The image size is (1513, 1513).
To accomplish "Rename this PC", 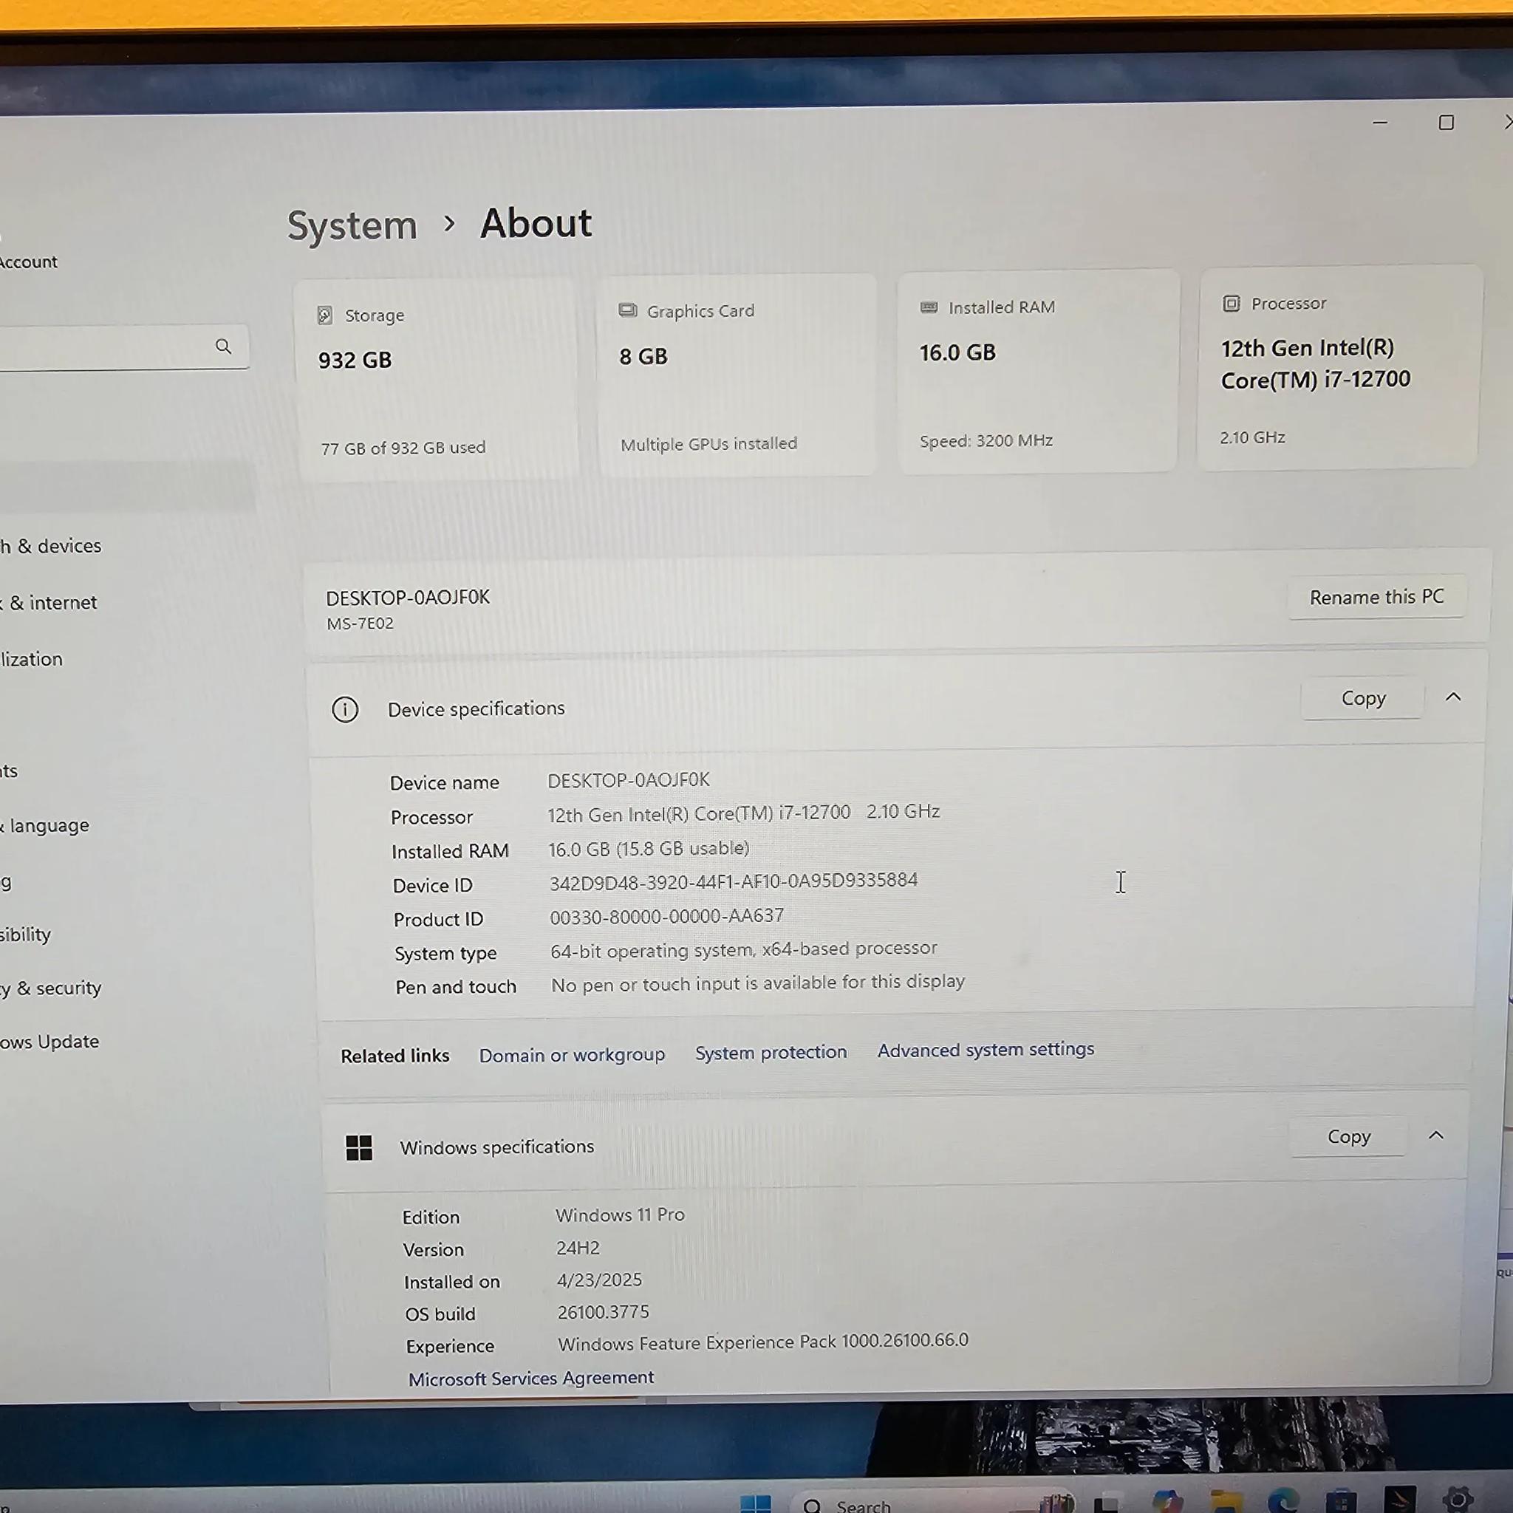I will pos(1376,597).
